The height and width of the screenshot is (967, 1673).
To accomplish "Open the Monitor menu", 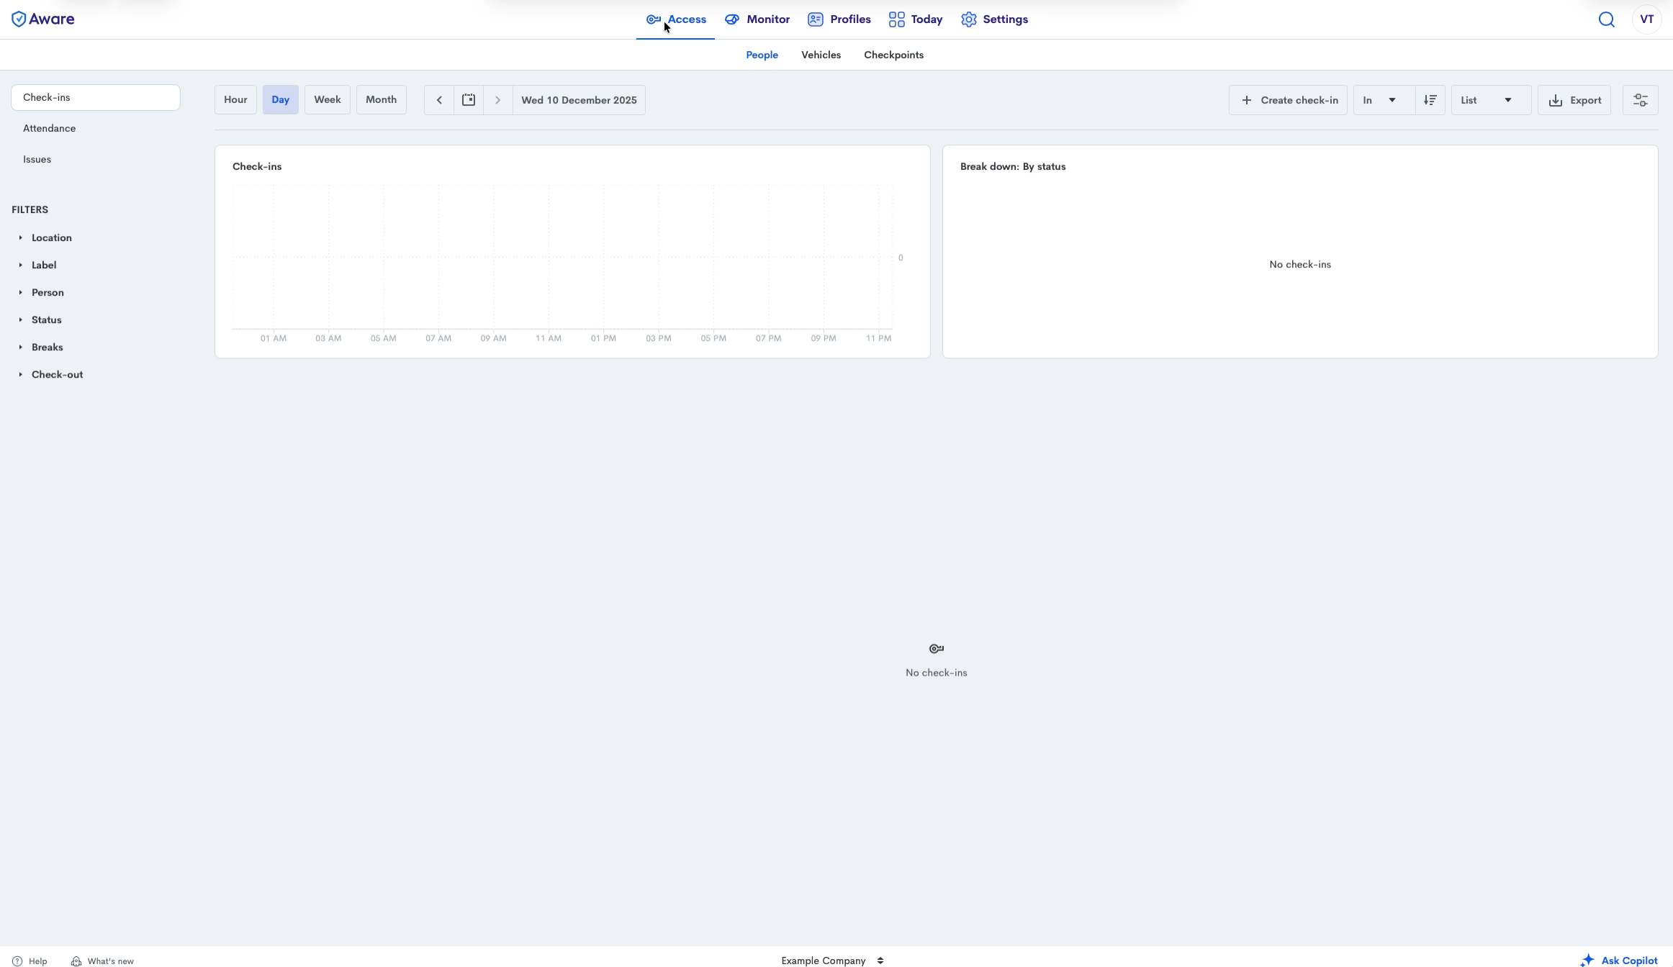I will [x=757, y=19].
